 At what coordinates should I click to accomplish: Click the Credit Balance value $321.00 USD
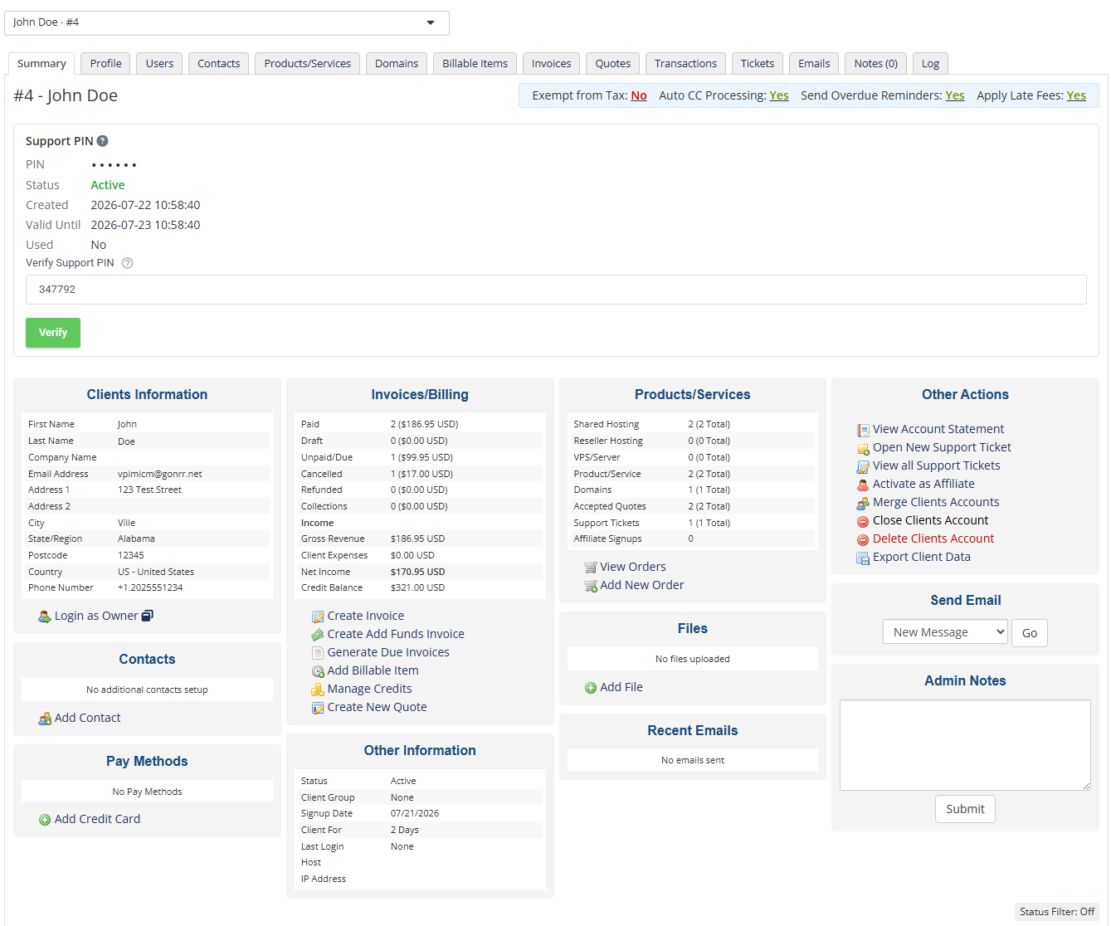pyautogui.click(x=417, y=587)
